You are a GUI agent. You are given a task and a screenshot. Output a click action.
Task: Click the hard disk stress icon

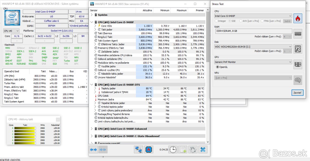point(298,49)
